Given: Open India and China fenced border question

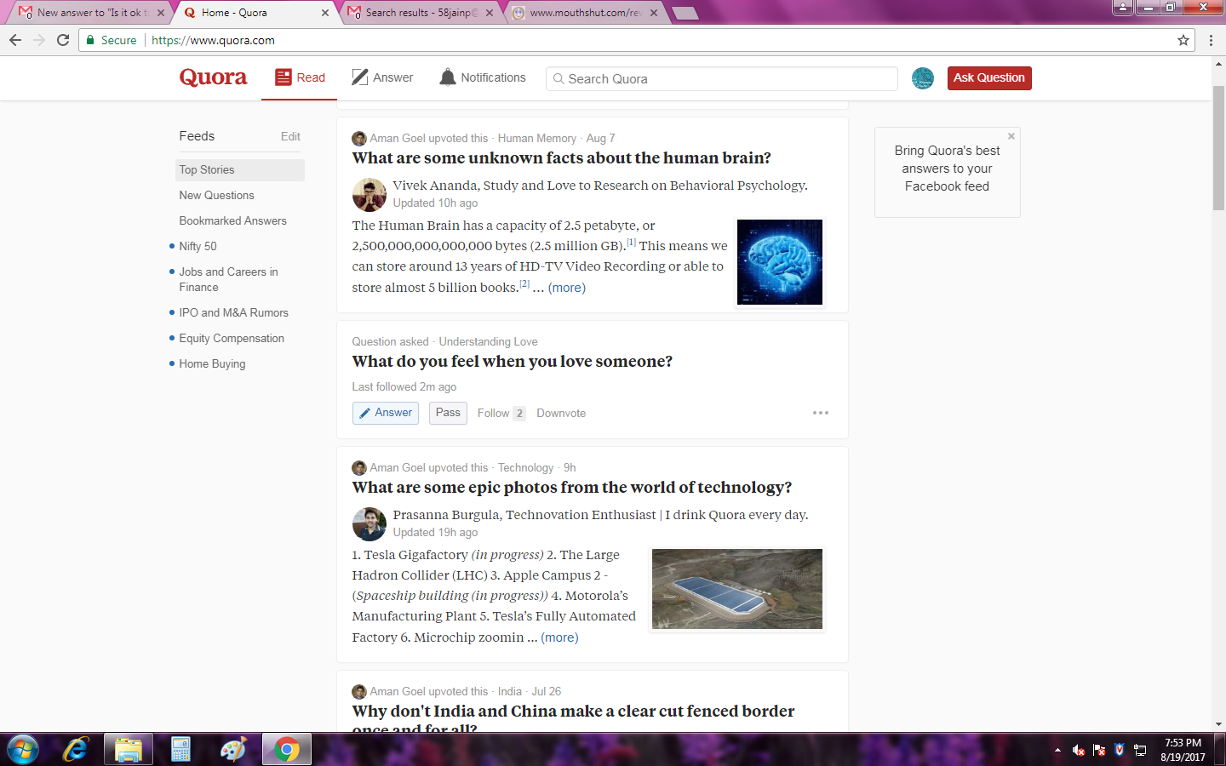Looking at the screenshot, I should pos(573,719).
